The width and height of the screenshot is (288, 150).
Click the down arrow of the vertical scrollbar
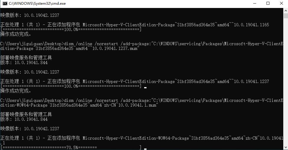point(286,147)
